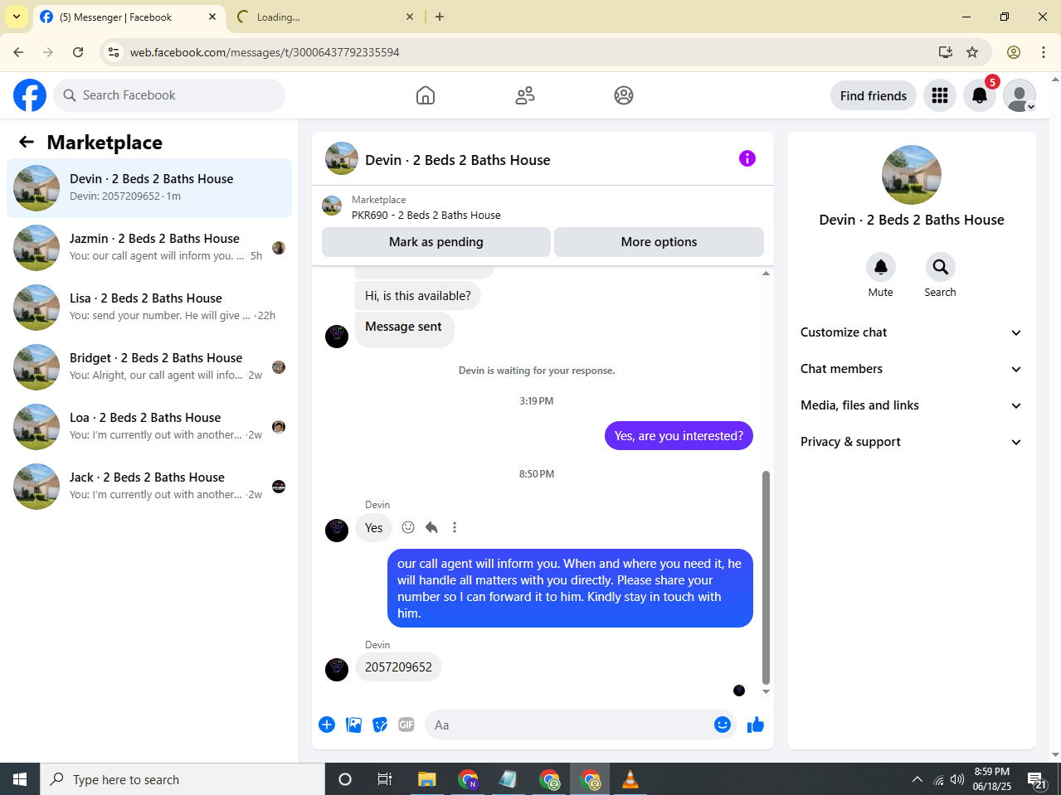Open Task View on the taskbar
The width and height of the screenshot is (1061, 795).
tap(385, 779)
